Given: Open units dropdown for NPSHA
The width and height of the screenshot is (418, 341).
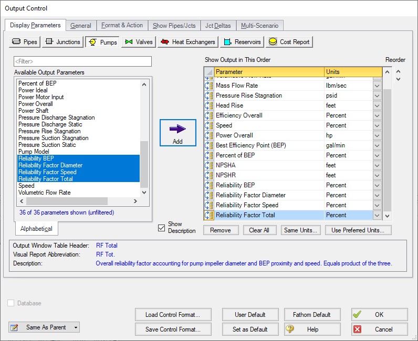Looking at the screenshot, I should point(377,165).
